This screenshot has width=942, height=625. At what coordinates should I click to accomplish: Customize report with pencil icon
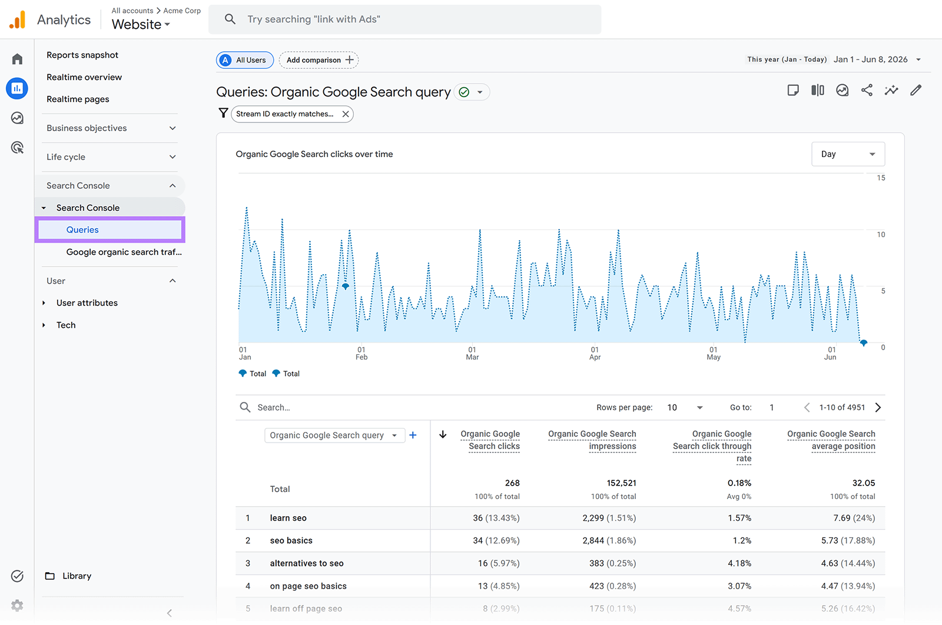pos(916,90)
